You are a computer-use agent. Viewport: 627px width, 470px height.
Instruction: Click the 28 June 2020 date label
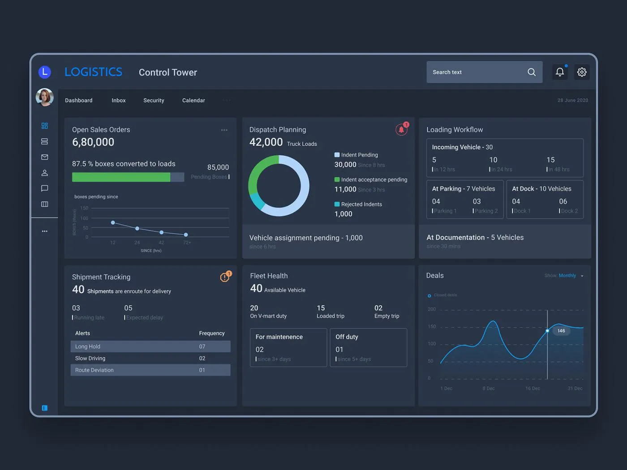(x=573, y=100)
